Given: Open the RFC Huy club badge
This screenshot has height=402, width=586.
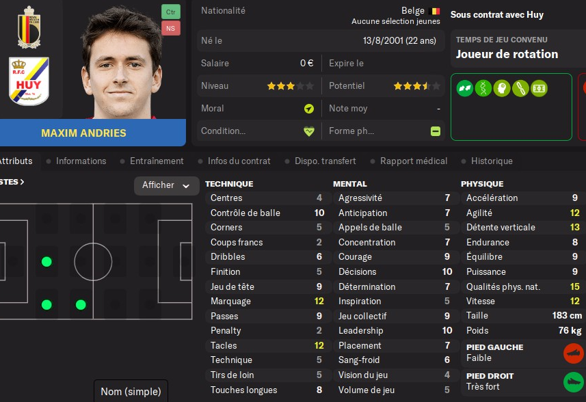Looking at the screenshot, I should 29,81.
